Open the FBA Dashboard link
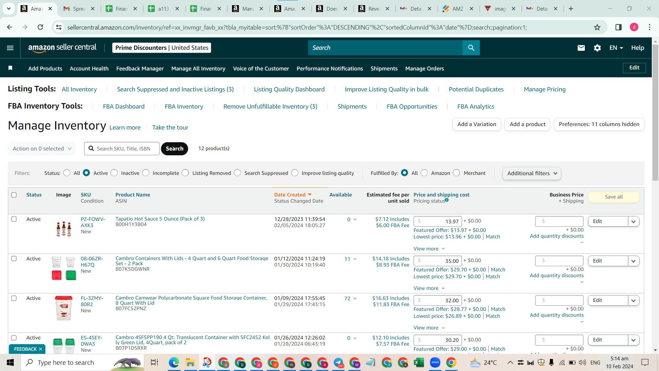The height and width of the screenshot is (371, 659). [124, 106]
